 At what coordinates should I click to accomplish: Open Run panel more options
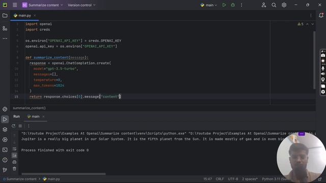click(x=29, y=126)
